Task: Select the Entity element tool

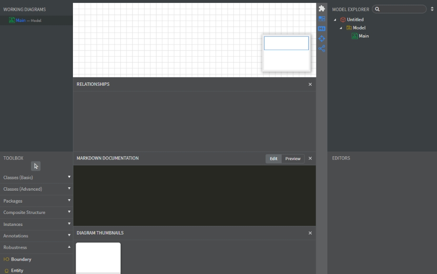Action: (17, 270)
